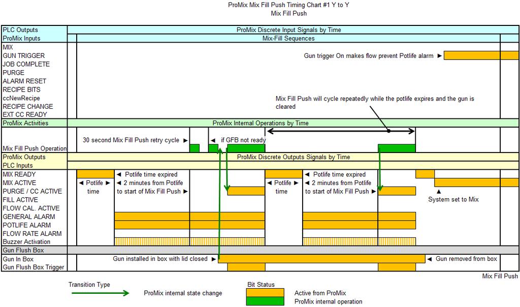Click the '30 second Mix Fill Push retry cycle' note
The width and height of the screenshot is (520, 307).
tap(131, 140)
